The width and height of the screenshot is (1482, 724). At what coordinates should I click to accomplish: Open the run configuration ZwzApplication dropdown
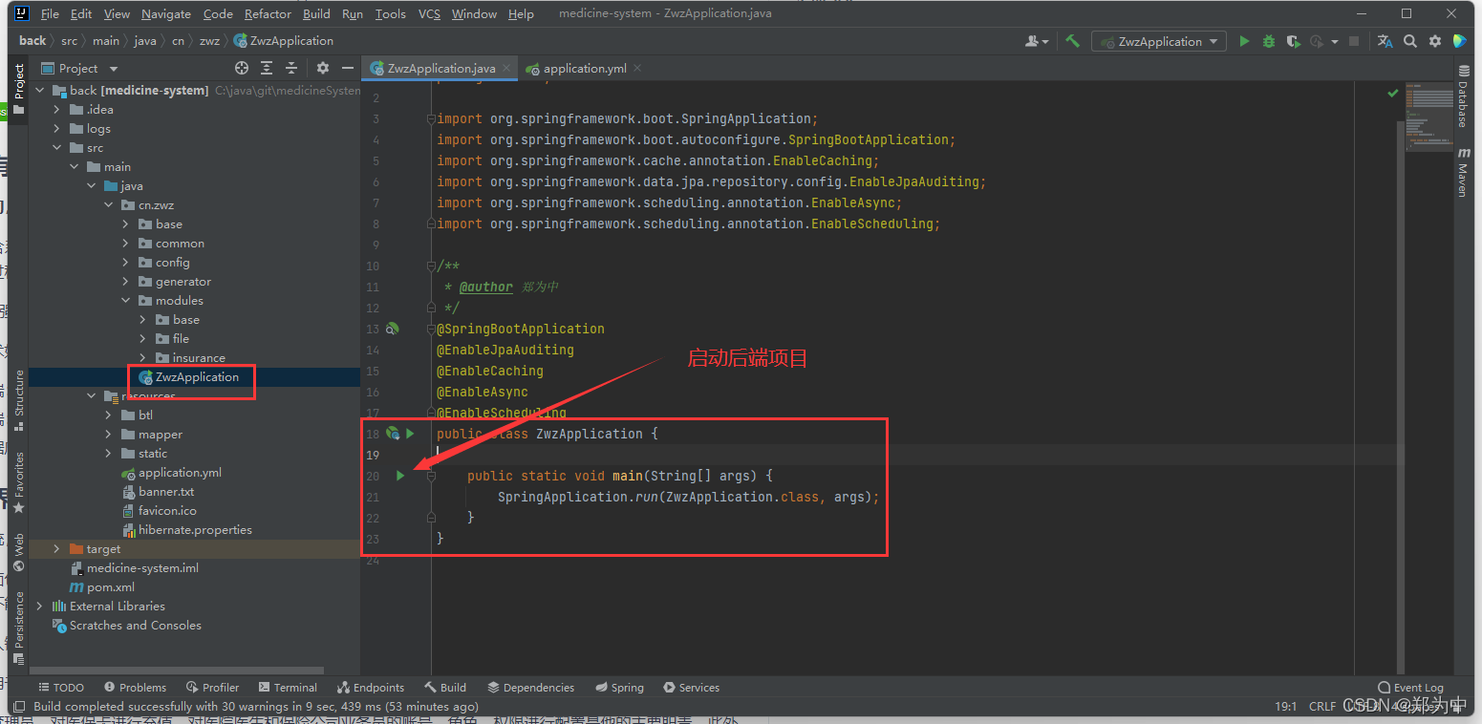tap(1159, 41)
